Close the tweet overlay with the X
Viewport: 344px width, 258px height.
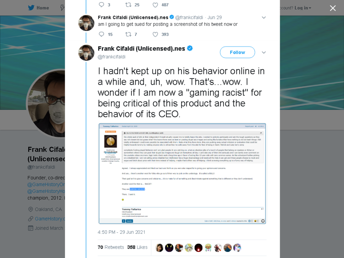333,8
